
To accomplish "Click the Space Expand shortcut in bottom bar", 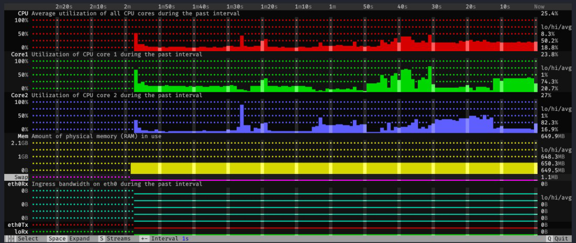I will pos(69,239).
